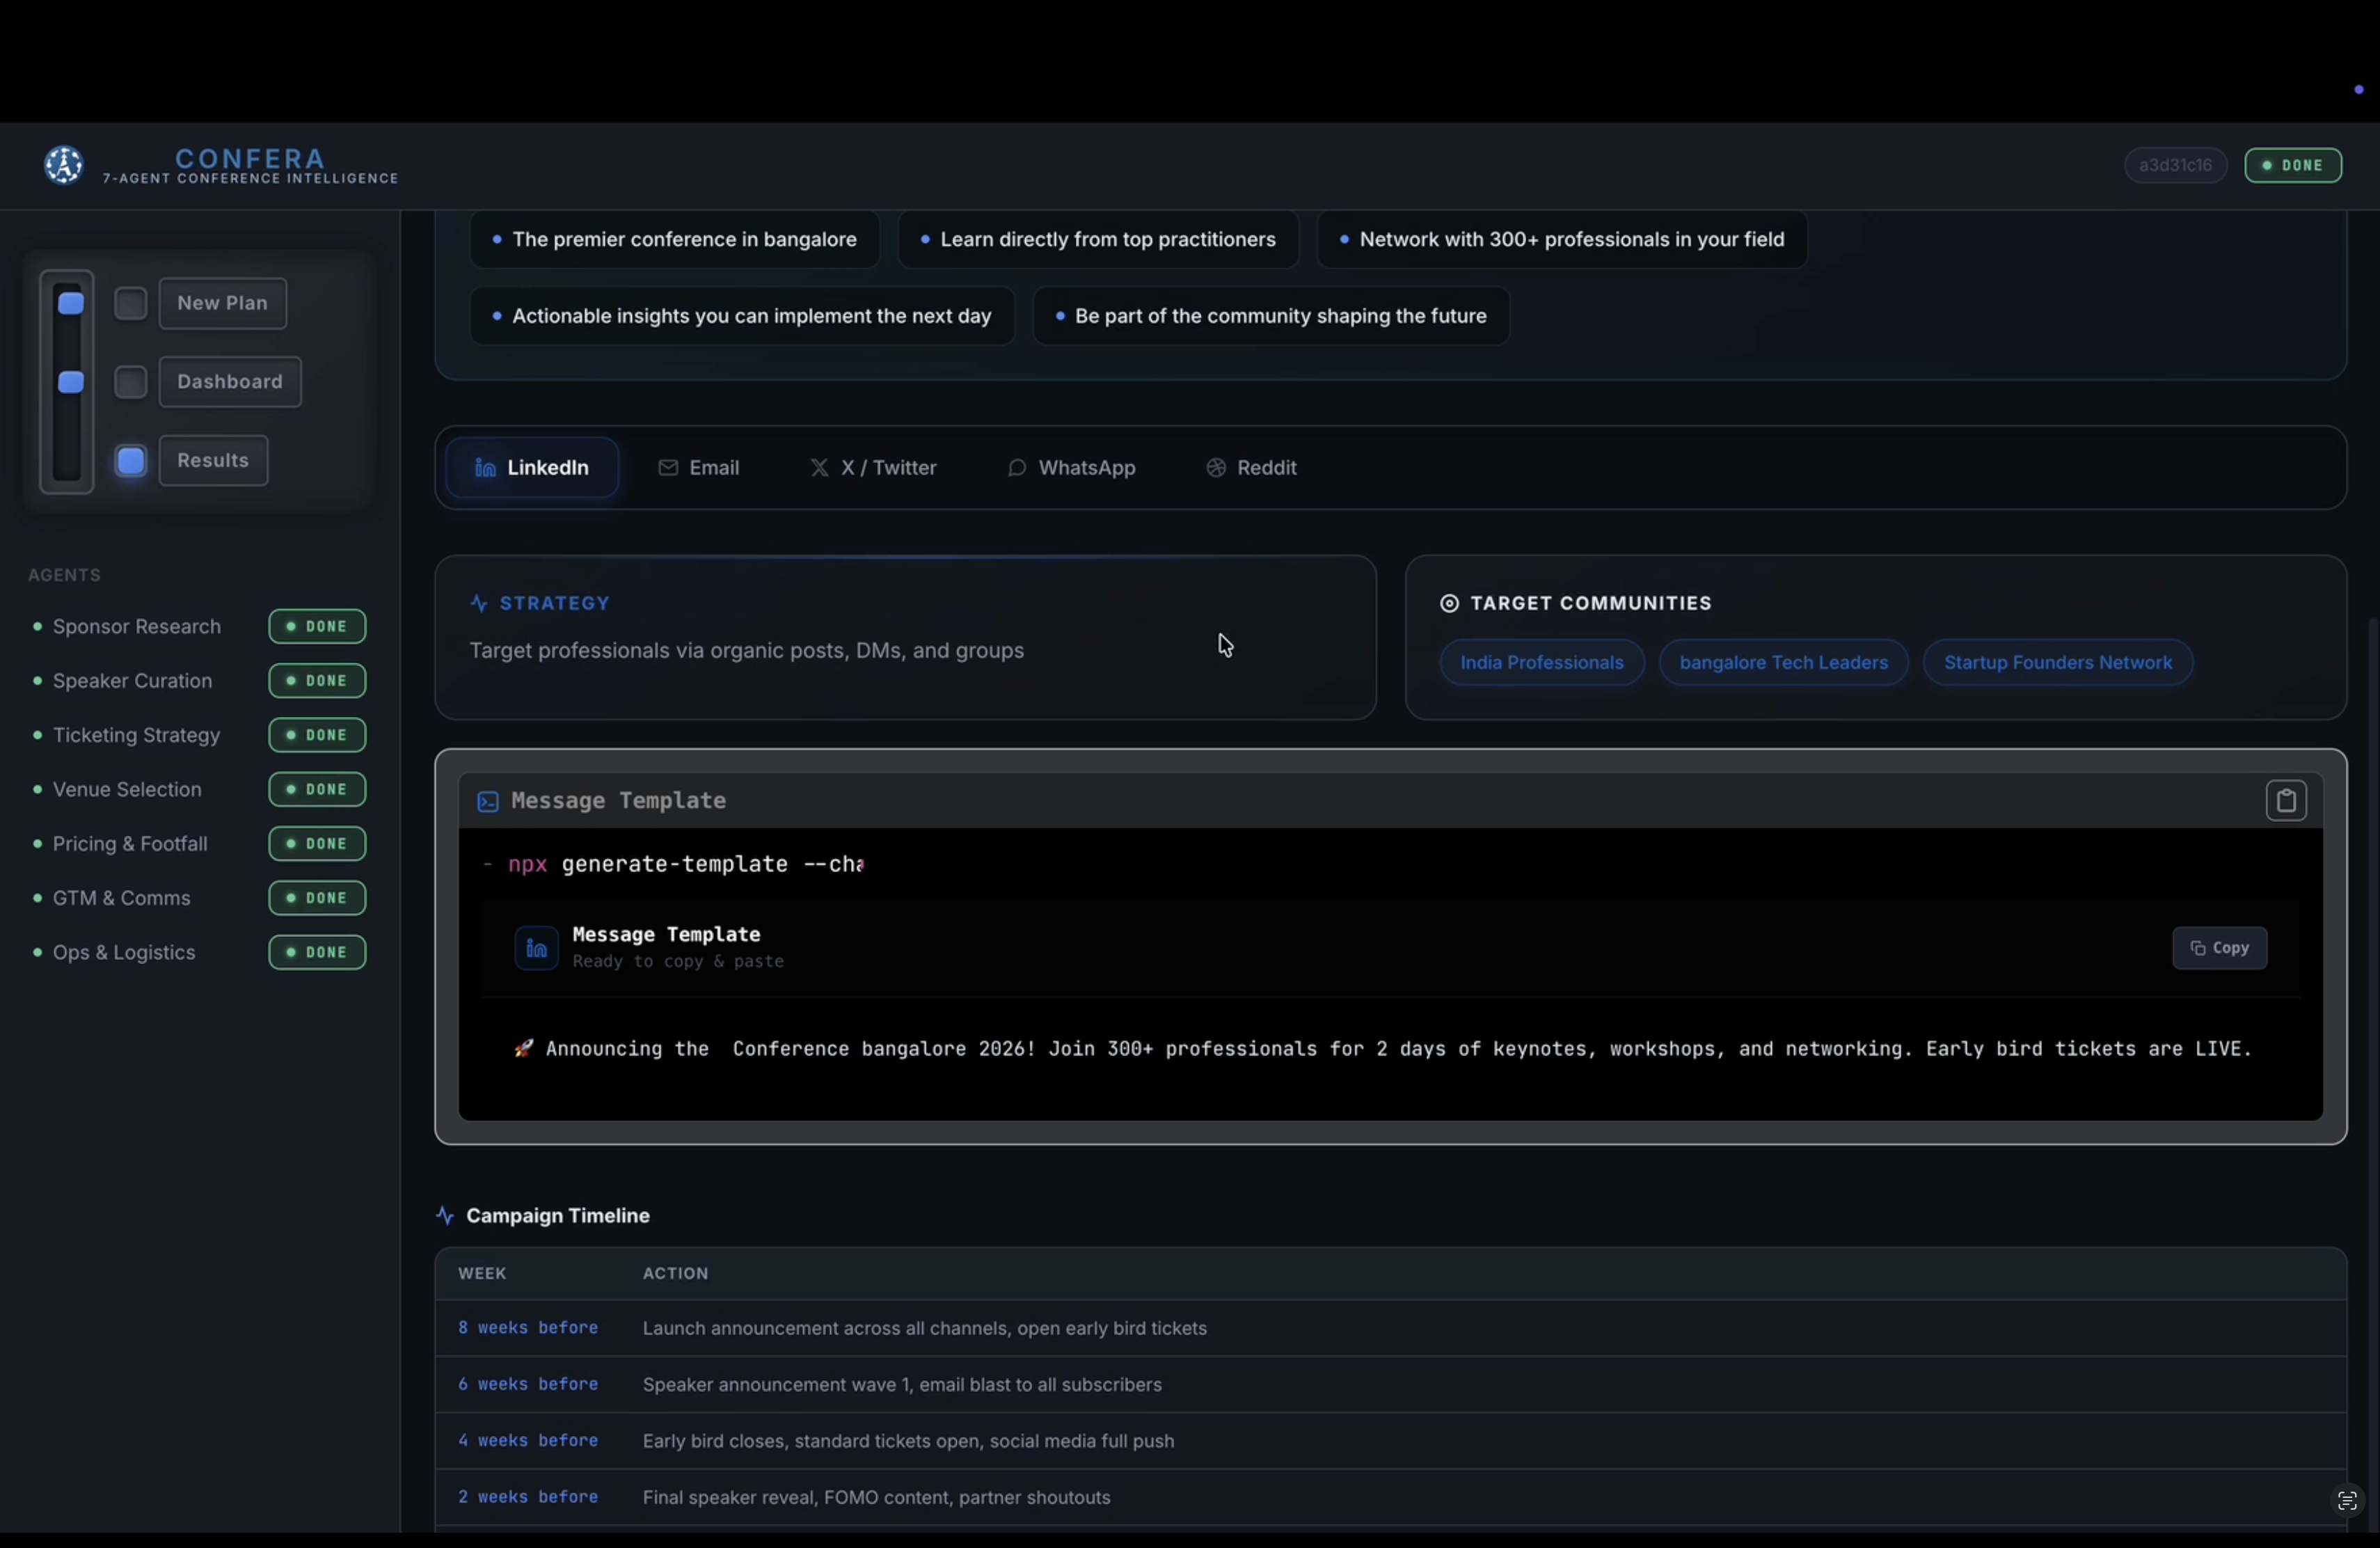Click DONE badge for Ops & Logistics
This screenshot has height=1548, width=2380.
pyautogui.click(x=317, y=953)
